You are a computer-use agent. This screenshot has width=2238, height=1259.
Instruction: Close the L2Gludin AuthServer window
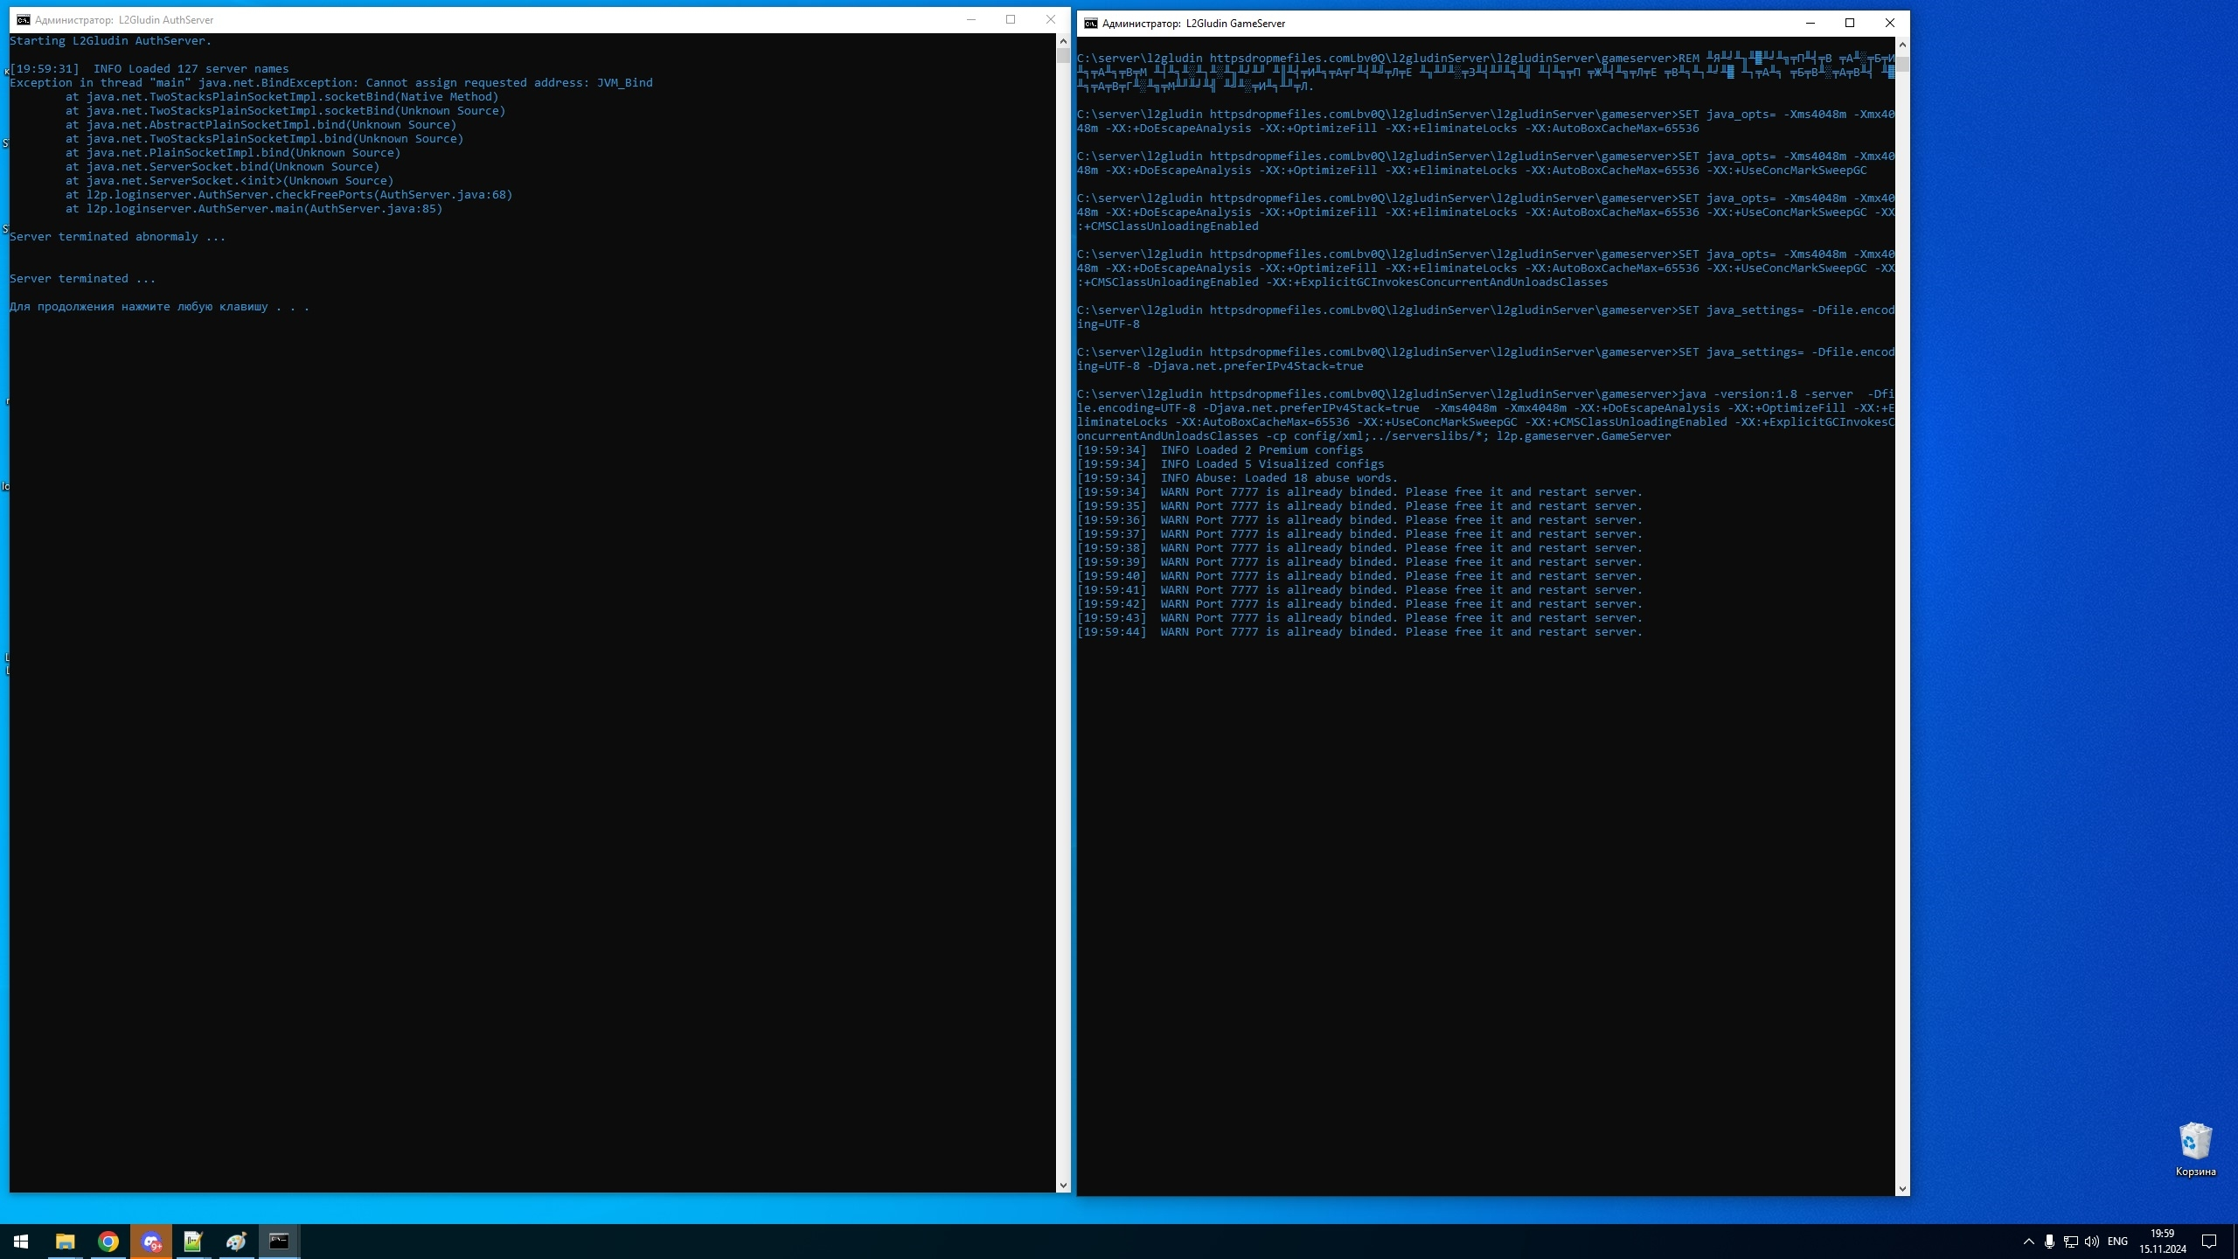coord(1051,20)
